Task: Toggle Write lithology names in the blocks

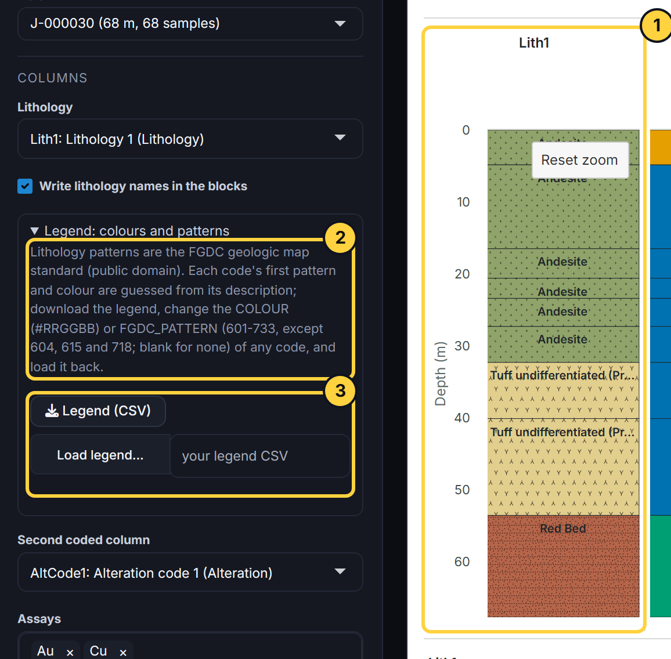Action: click(x=25, y=186)
